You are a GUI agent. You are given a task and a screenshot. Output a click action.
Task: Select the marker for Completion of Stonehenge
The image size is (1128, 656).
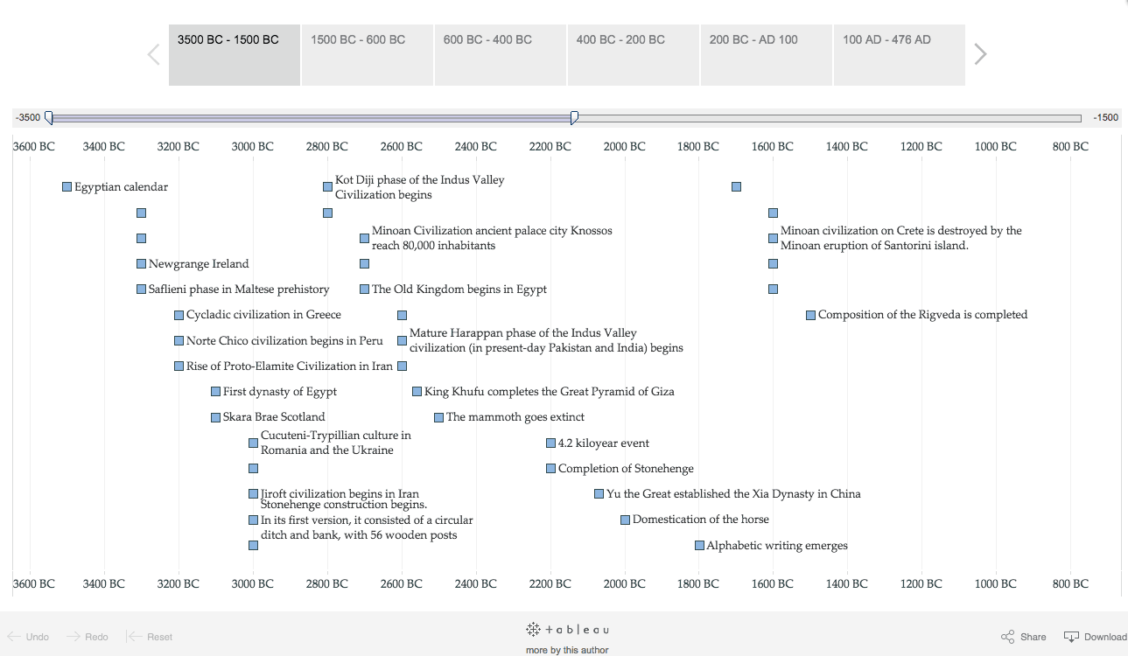[x=550, y=468]
